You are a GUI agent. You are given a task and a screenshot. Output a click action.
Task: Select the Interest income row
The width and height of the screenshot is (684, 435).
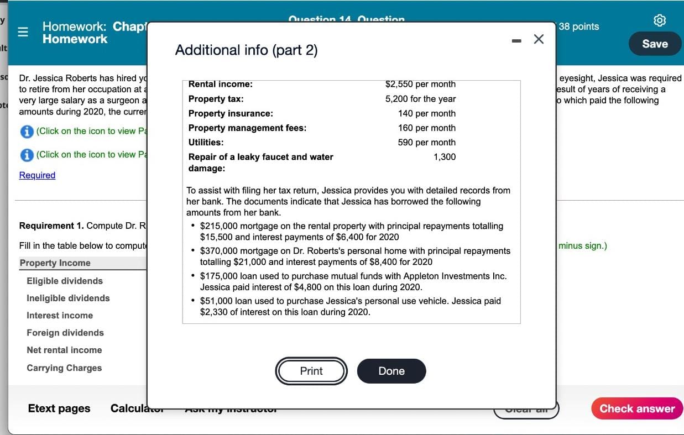click(x=60, y=315)
